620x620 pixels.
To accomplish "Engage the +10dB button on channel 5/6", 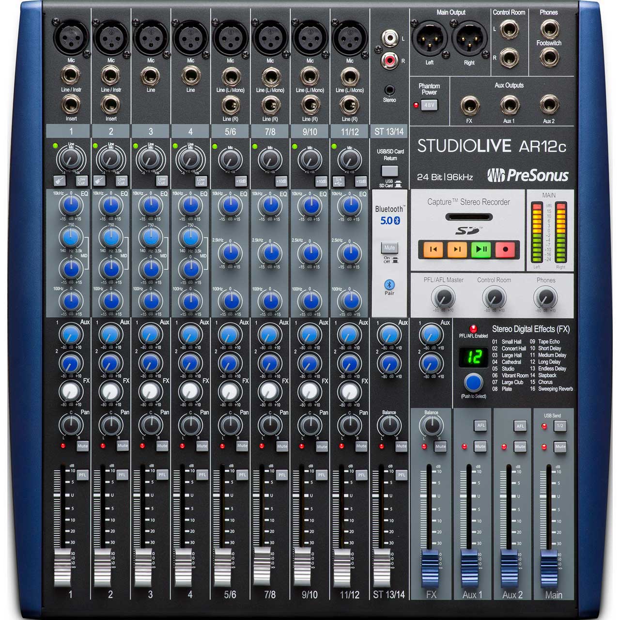I will pos(241,181).
